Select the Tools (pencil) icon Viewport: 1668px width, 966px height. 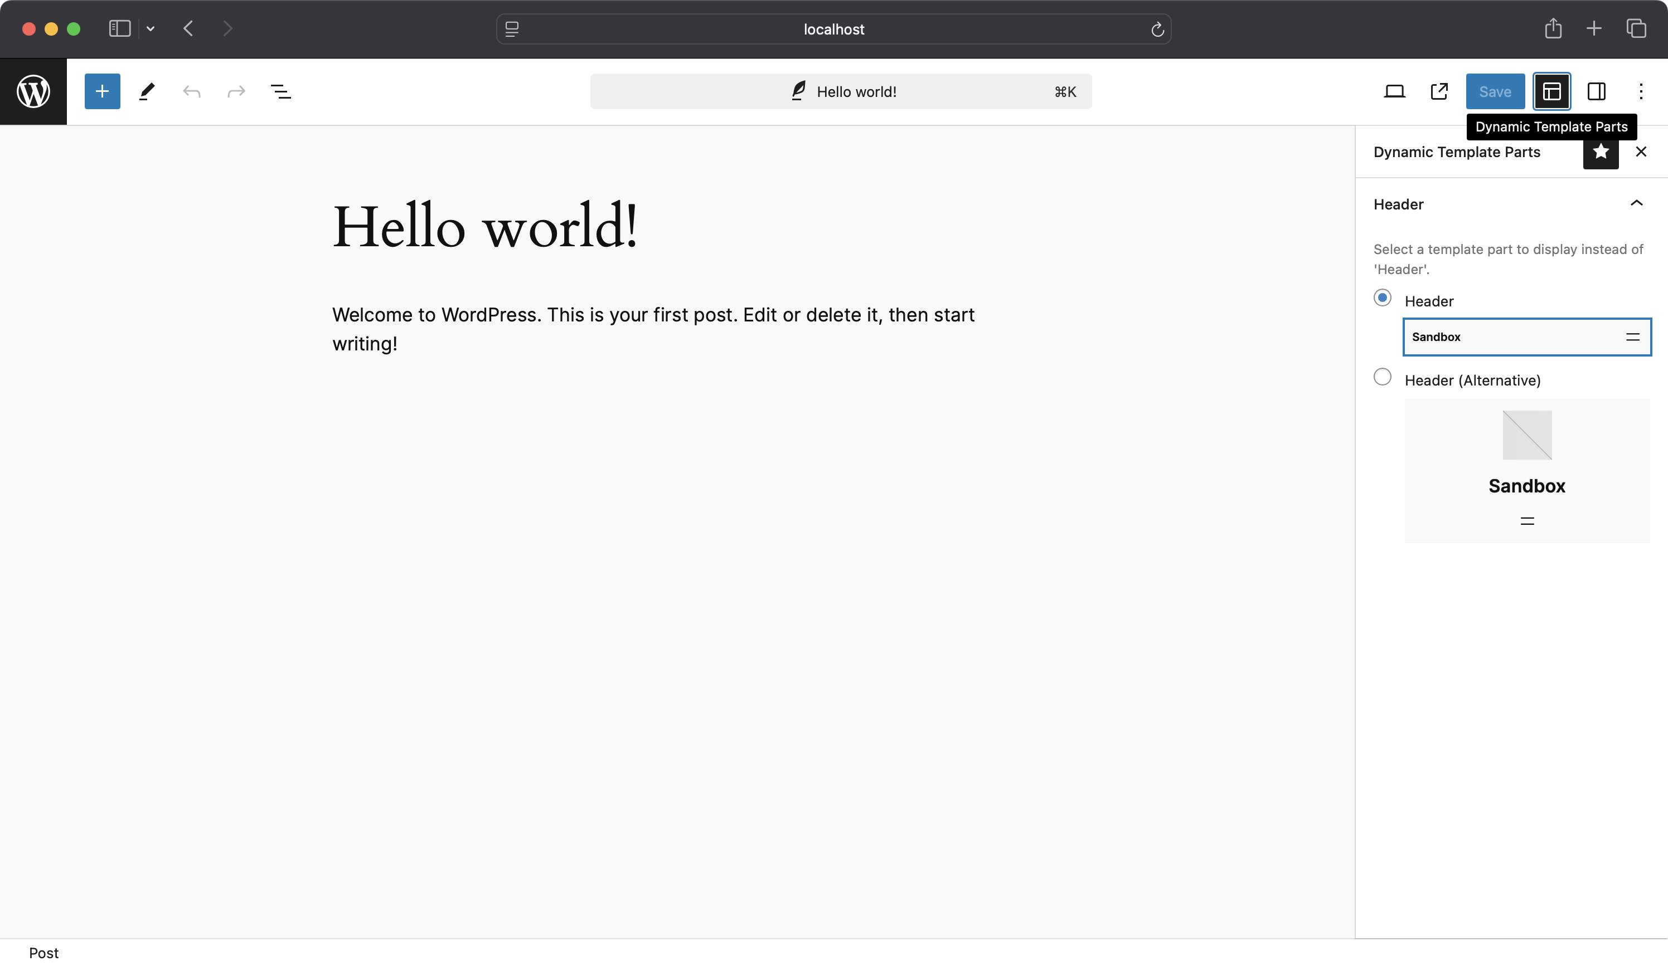pyautogui.click(x=145, y=91)
